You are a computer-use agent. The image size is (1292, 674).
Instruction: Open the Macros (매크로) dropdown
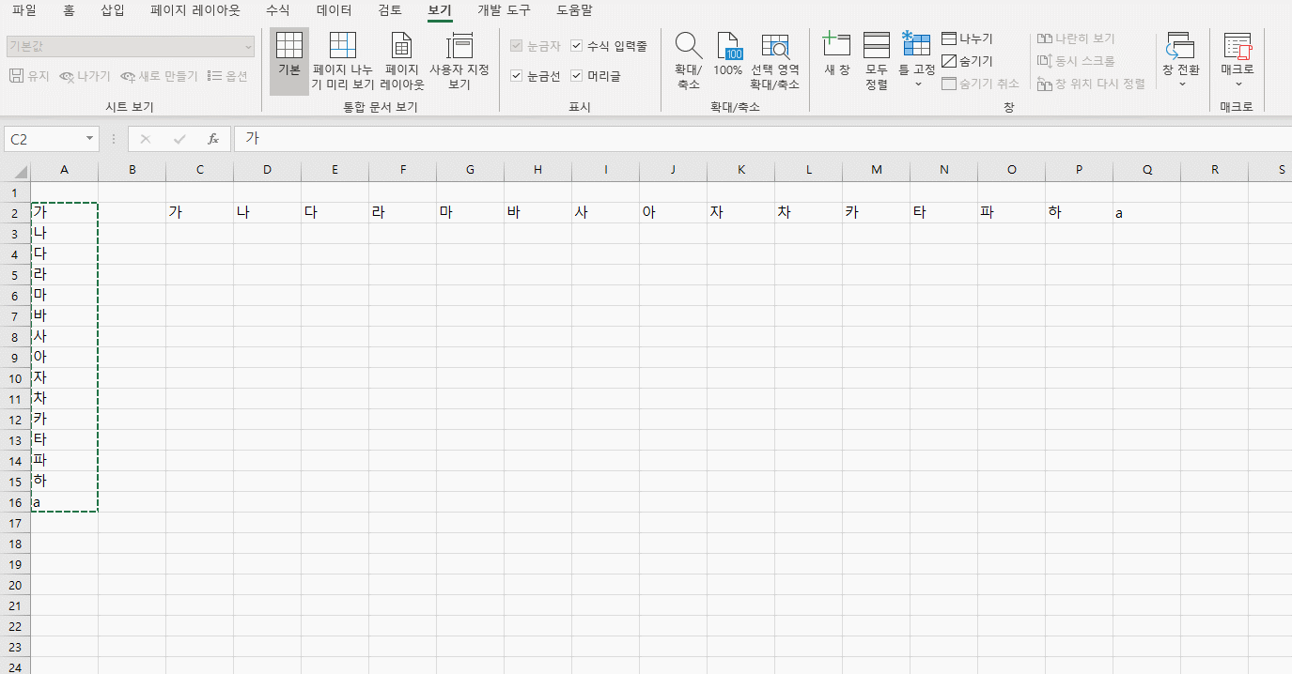click(x=1238, y=61)
